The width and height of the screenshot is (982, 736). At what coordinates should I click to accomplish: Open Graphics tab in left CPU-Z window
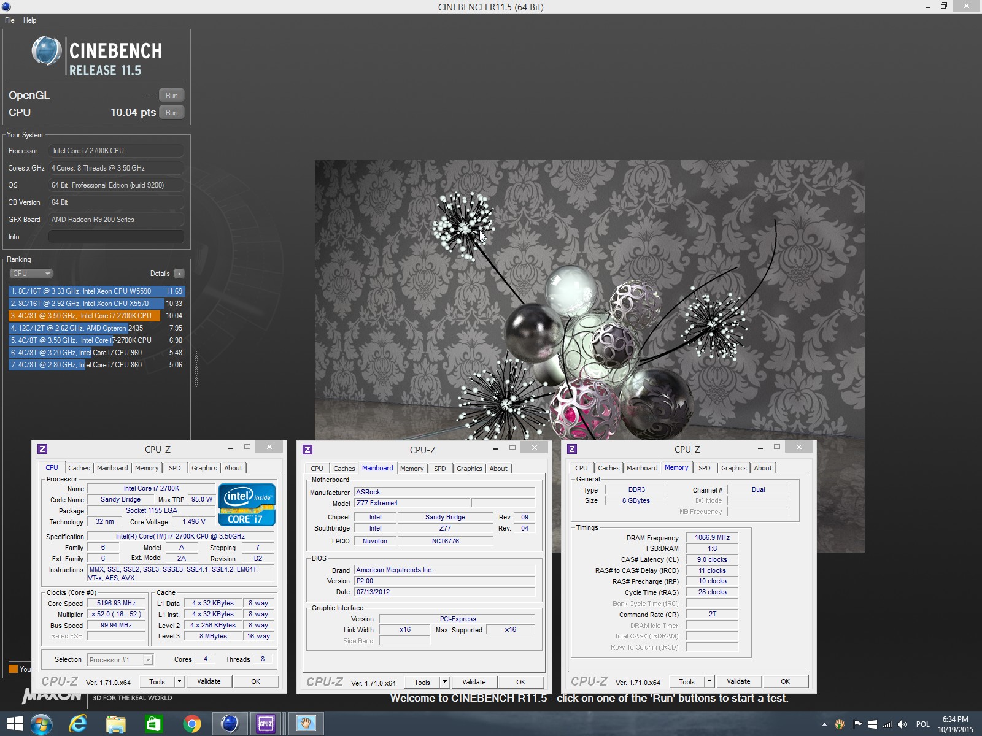click(204, 468)
